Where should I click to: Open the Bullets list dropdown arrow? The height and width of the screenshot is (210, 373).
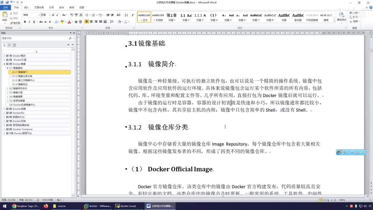(x=90, y=15)
